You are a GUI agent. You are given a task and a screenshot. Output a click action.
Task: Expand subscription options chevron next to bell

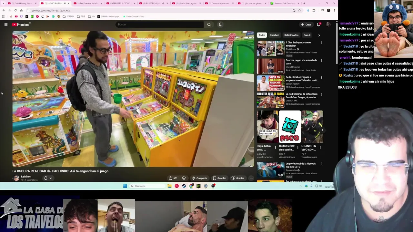(51, 178)
